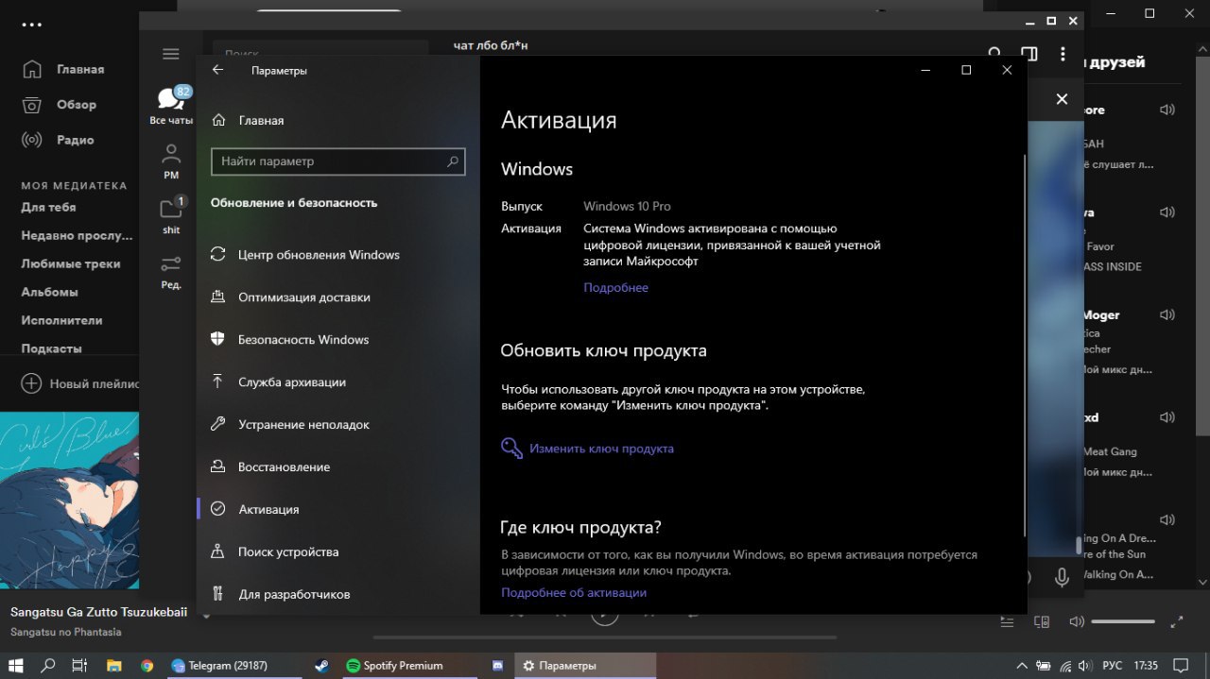
Task: Open Безопасность Windows section
Action: click(x=338, y=340)
